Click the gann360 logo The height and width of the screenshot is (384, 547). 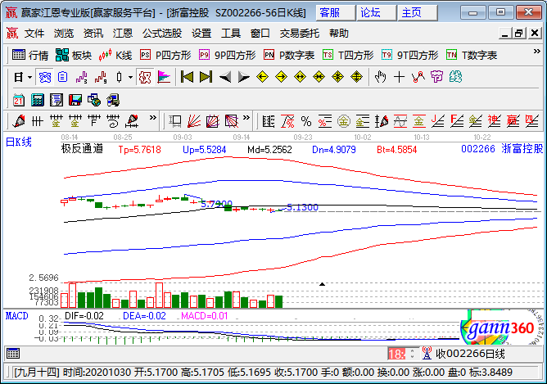(x=501, y=328)
